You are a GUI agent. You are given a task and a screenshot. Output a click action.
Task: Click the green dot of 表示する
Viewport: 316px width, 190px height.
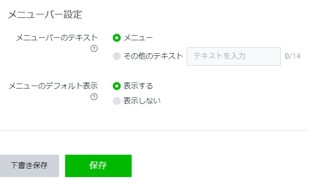pyautogui.click(x=117, y=86)
